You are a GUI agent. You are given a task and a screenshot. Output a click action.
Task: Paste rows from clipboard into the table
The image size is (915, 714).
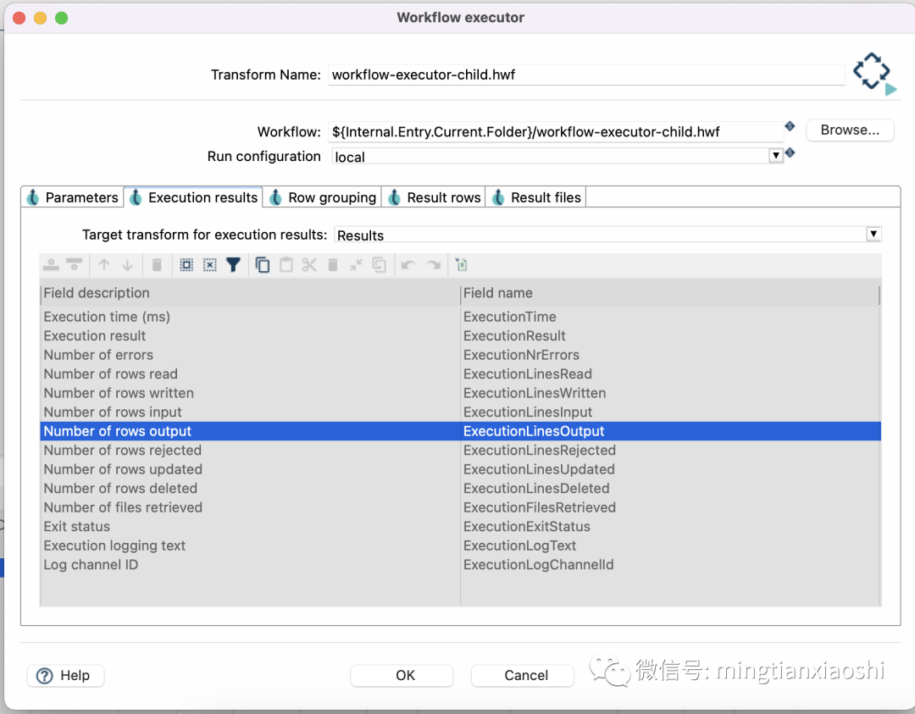click(x=286, y=265)
